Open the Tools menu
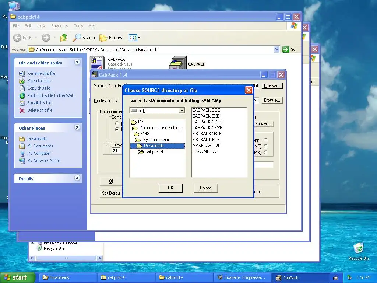Viewport: 377px width, 283px height. click(x=78, y=26)
